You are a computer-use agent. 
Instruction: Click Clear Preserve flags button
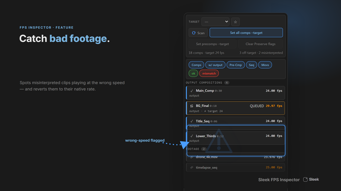(x=260, y=44)
